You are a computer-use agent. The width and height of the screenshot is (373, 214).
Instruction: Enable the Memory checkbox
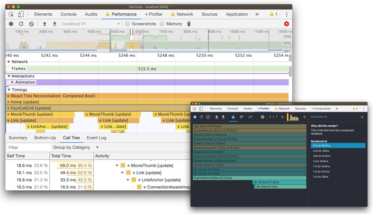[162, 24]
